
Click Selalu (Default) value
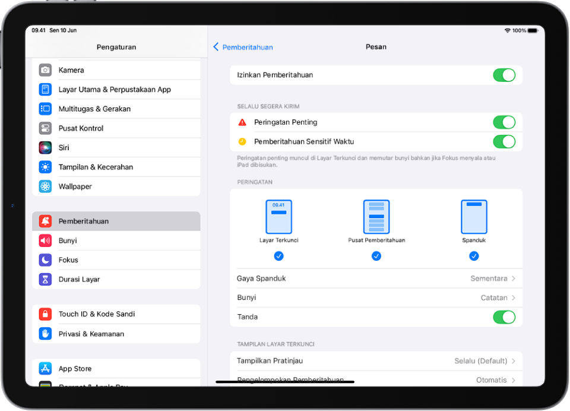[x=480, y=361]
